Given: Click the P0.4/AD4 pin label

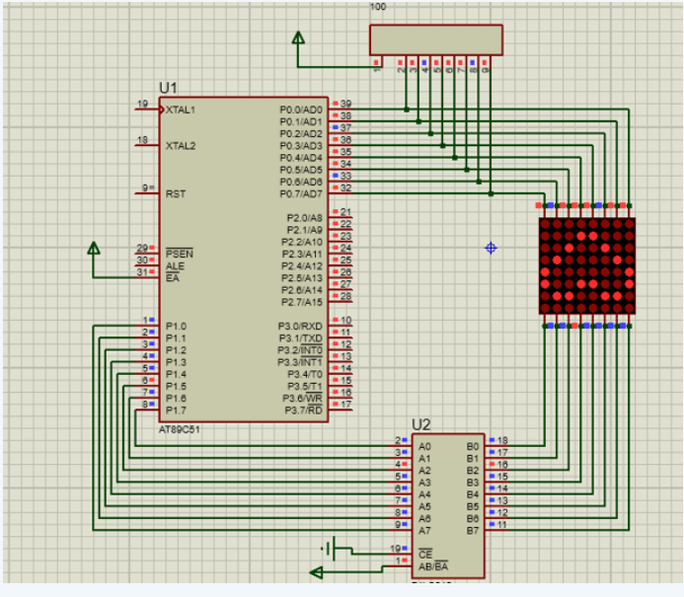Looking at the screenshot, I should pyautogui.click(x=301, y=158).
